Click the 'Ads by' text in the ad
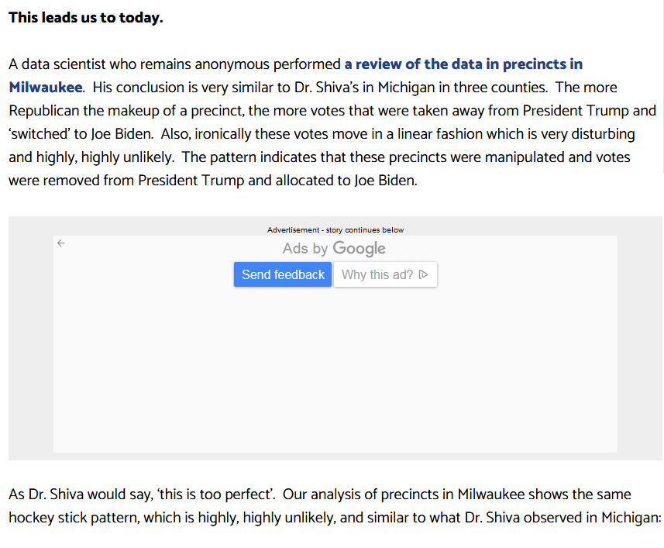 [305, 248]
